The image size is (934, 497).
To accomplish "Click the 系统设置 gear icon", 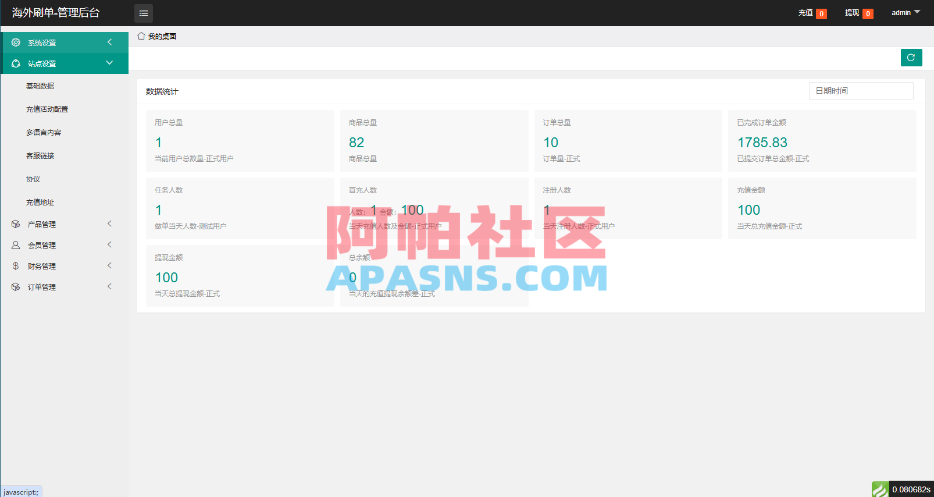I will 16,42.
